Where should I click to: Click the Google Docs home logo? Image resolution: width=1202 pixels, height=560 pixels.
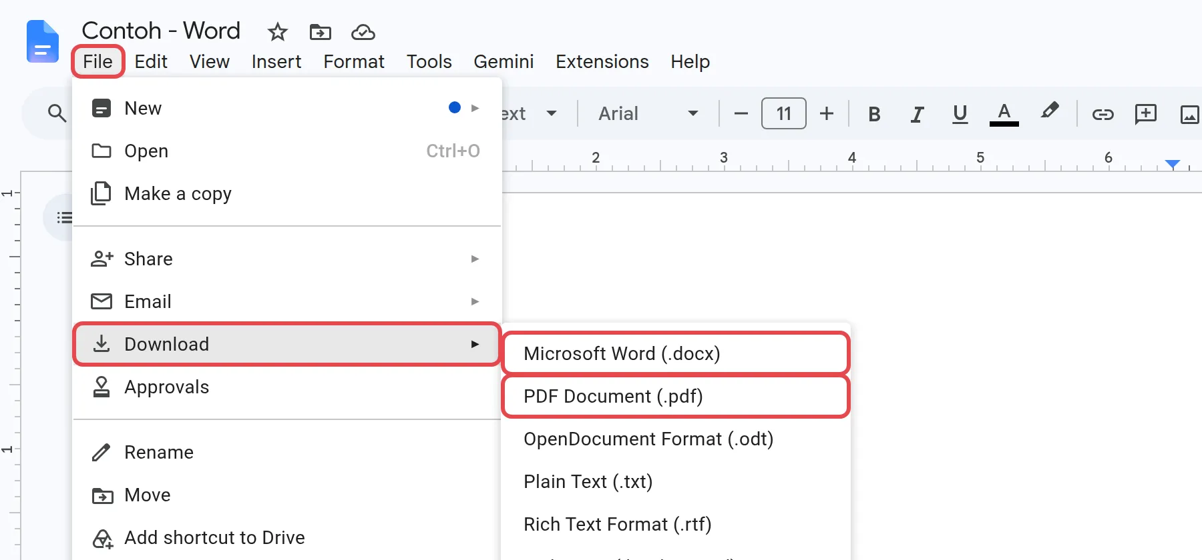43,41
